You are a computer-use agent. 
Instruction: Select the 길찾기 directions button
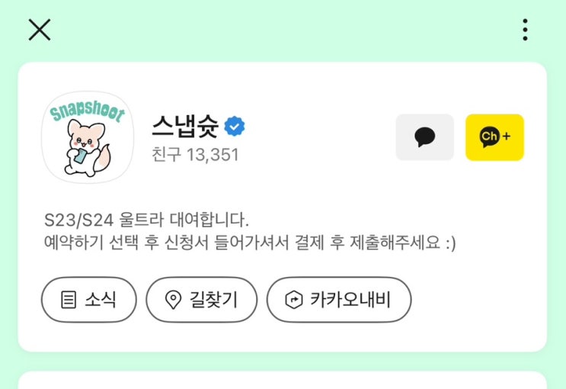(x=201, y=300)
